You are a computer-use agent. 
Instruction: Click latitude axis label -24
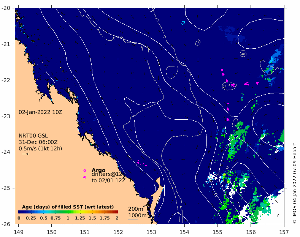6,152
